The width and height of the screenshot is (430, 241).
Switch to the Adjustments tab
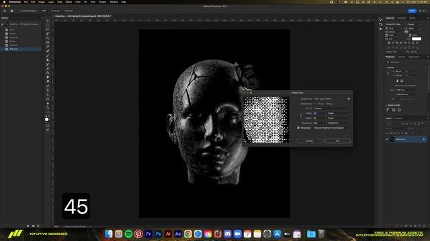coord(414,57)
